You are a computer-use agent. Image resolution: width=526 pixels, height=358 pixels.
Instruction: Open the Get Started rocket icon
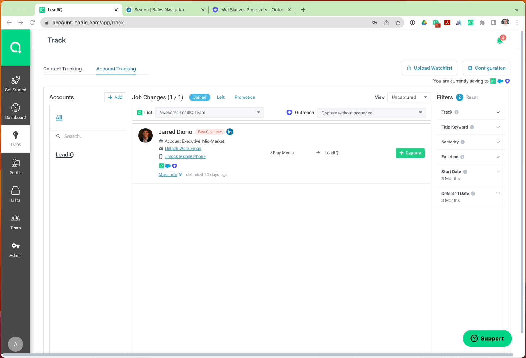(16, 80)
